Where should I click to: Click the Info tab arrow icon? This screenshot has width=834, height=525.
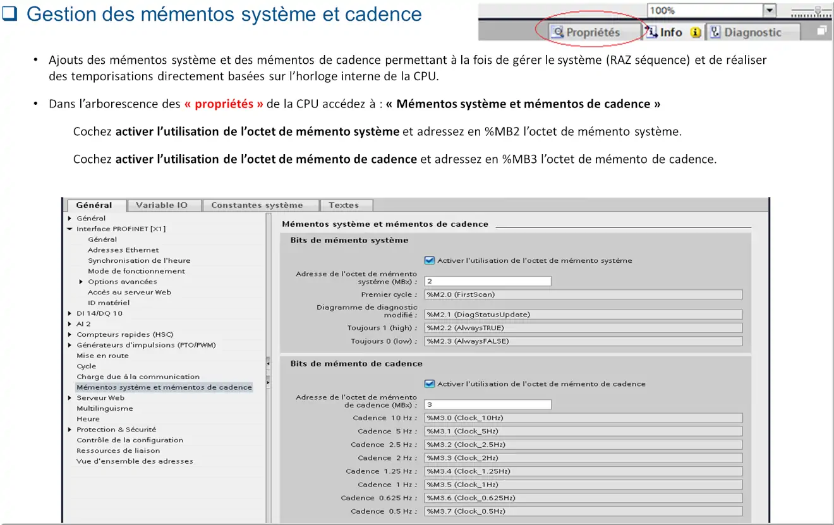[651, 32]
